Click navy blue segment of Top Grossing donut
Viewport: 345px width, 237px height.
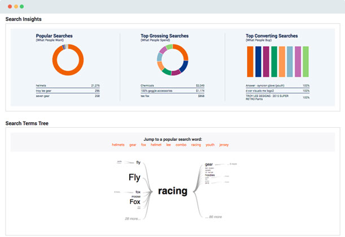[184, 66]
